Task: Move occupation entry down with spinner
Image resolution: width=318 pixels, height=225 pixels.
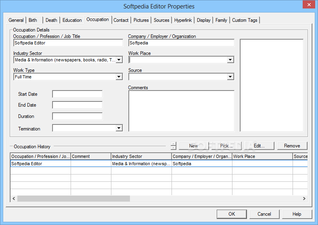Action: (x=174, y=148)
